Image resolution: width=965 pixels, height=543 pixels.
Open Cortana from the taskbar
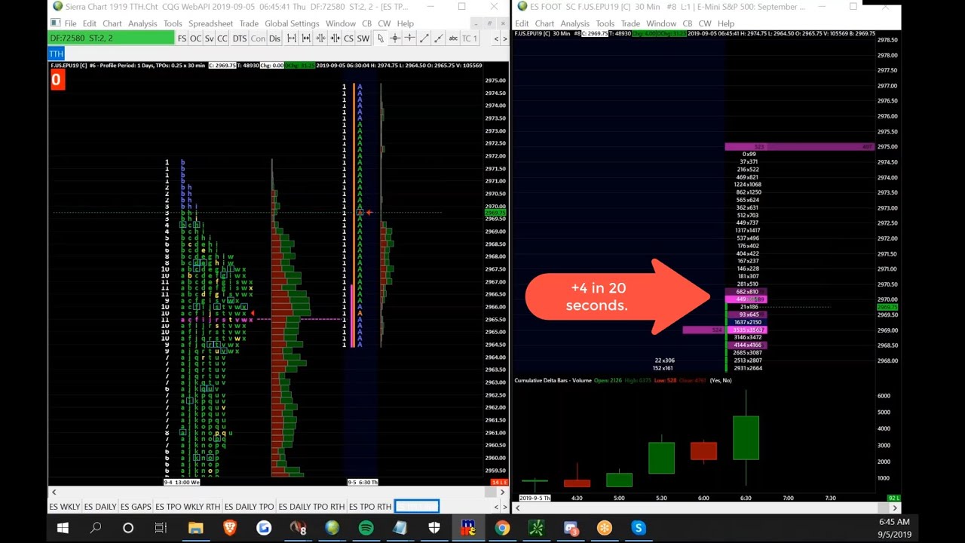pos(128,528)
